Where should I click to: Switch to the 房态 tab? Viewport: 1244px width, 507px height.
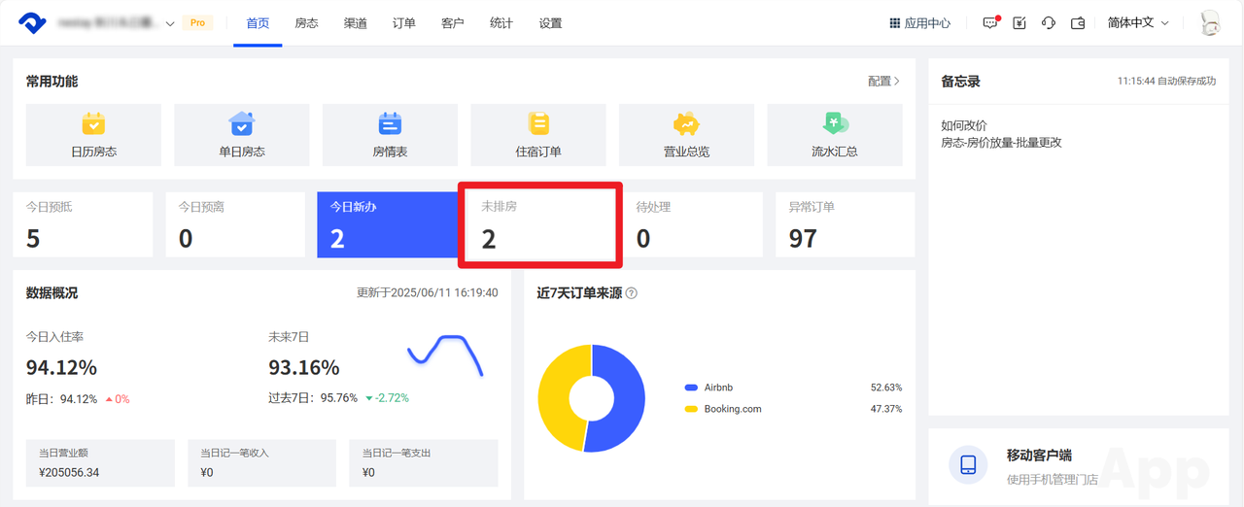(x=306, y=23)
